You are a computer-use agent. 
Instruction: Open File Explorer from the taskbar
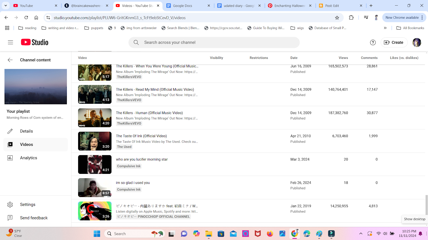[209, 234]
